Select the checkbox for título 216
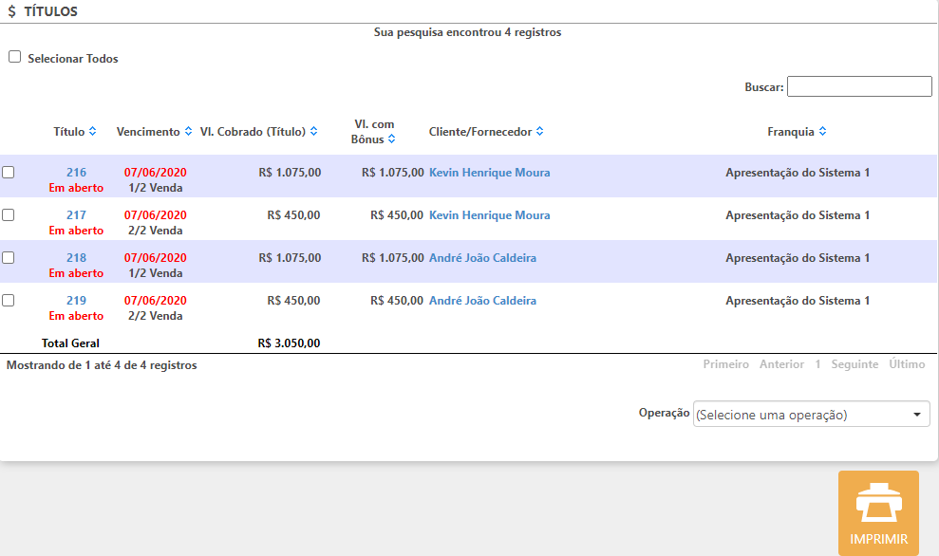This screenshot has width=939, height=556. (9, 173)
